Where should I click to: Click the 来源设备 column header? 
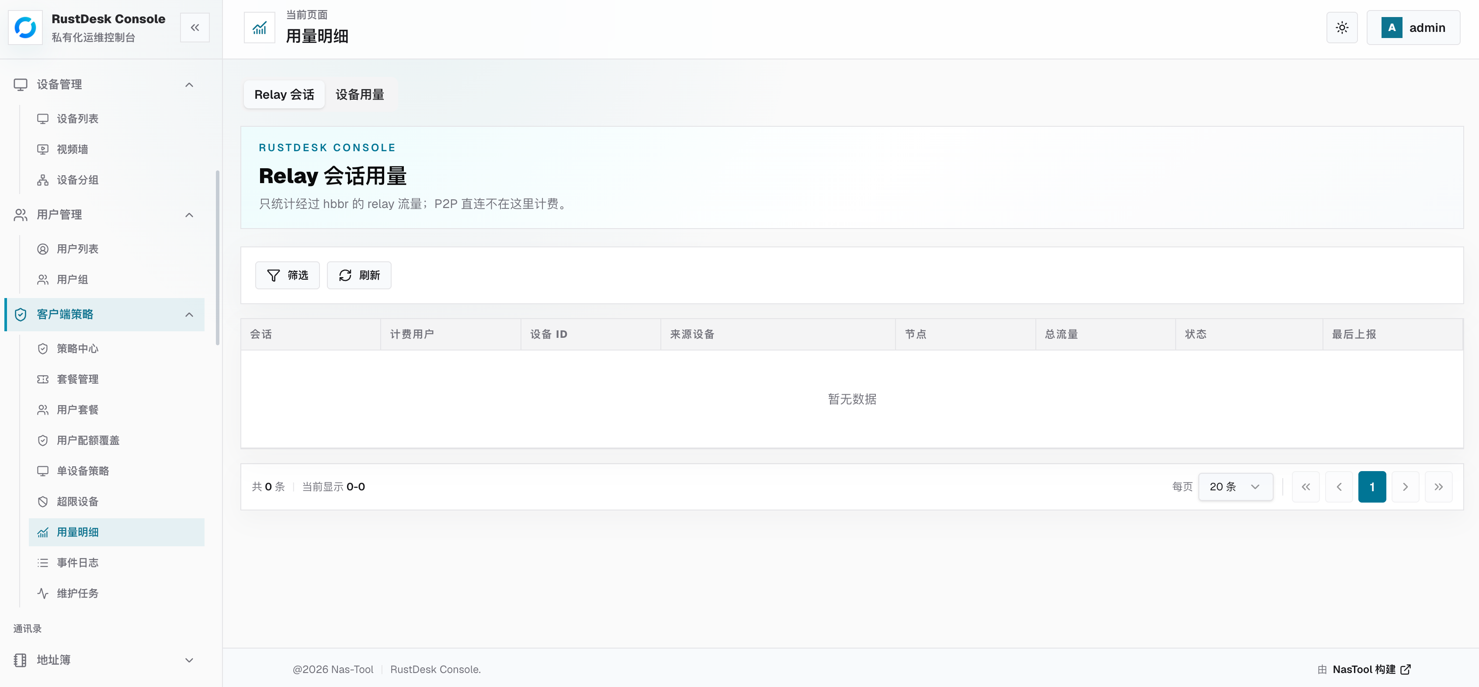tap(778, 334)
